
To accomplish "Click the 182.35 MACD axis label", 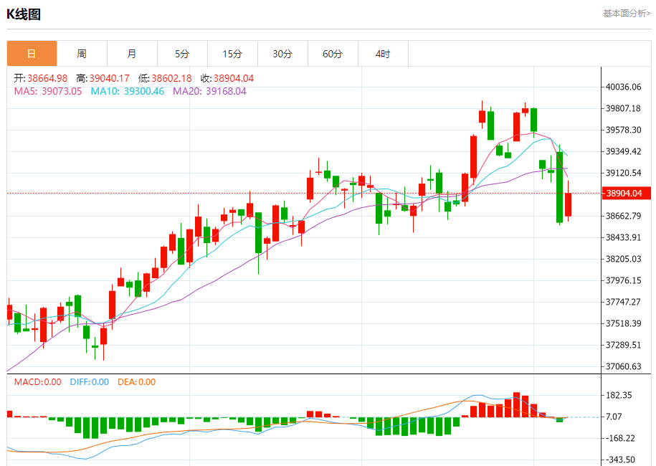I will pos(619,395).
